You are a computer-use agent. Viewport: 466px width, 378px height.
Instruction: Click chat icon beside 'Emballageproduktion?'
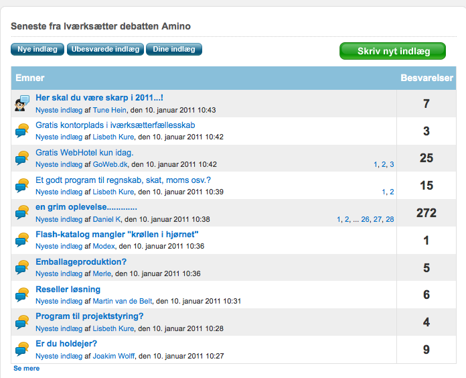coord(22,267)
